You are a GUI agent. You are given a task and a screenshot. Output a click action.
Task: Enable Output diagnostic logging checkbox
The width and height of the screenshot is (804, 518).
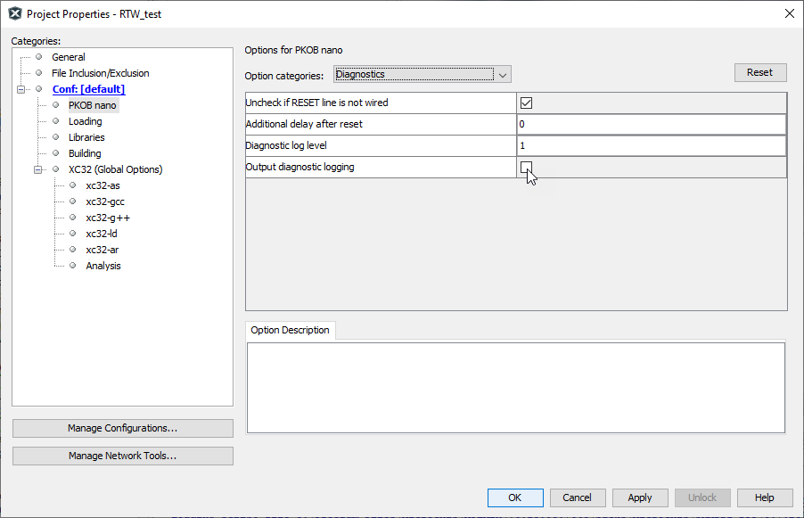click(526, 167)
